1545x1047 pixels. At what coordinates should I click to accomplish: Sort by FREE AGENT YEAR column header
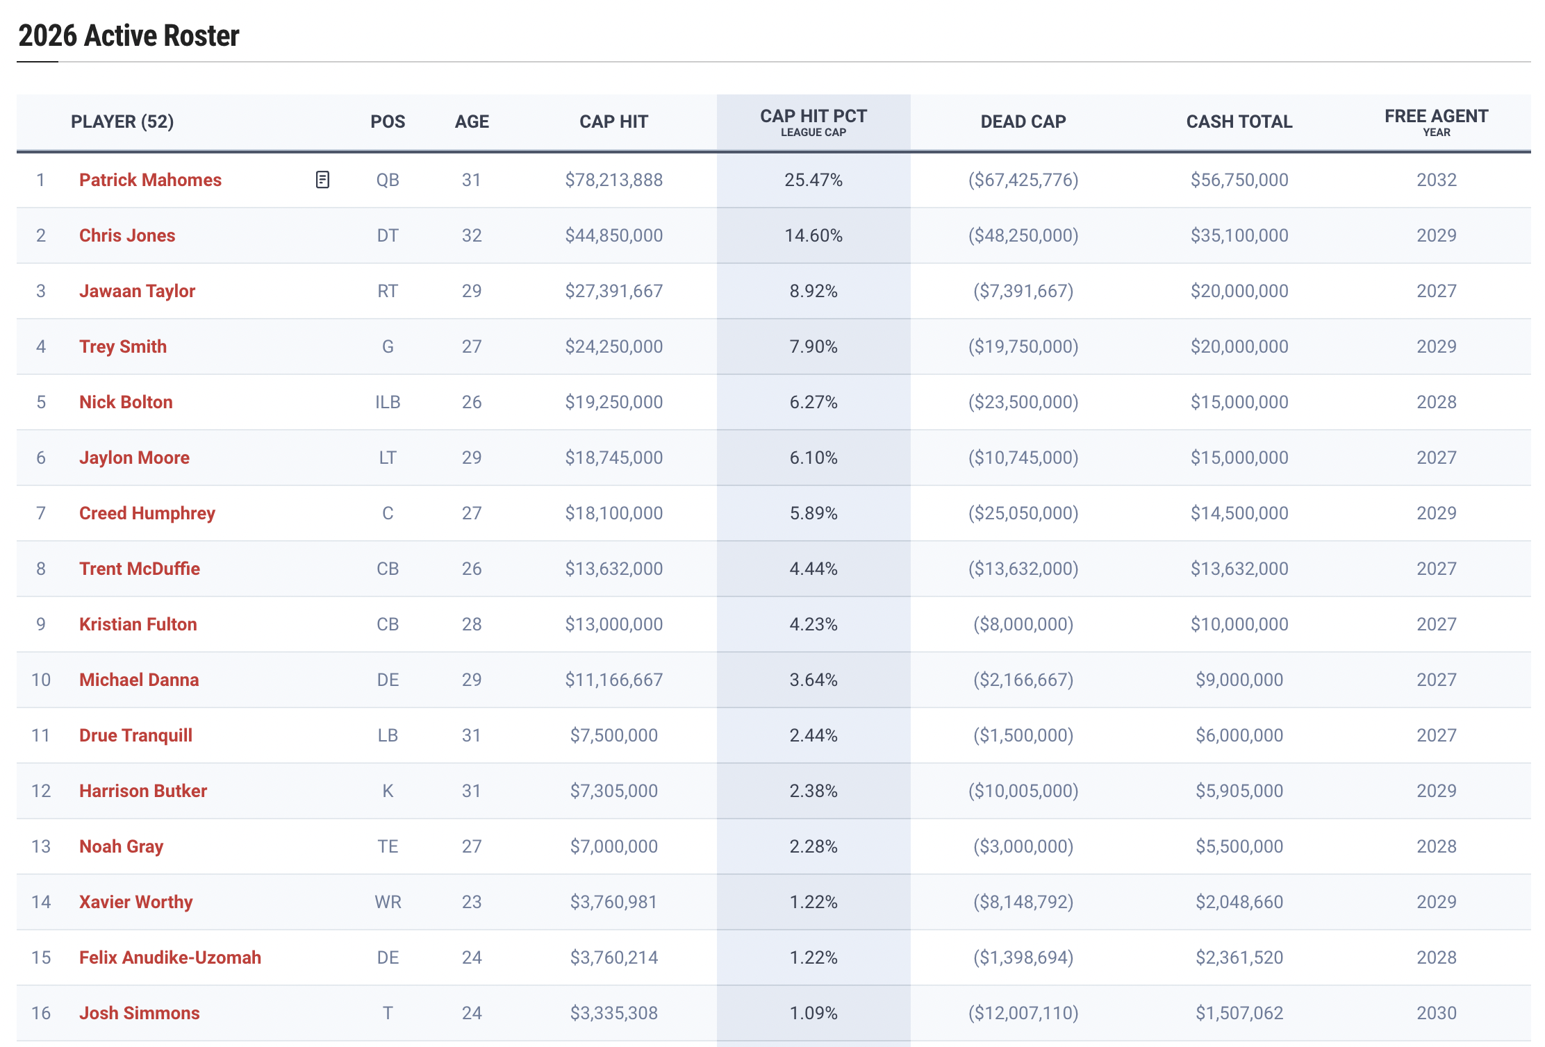pos(1437,122)
